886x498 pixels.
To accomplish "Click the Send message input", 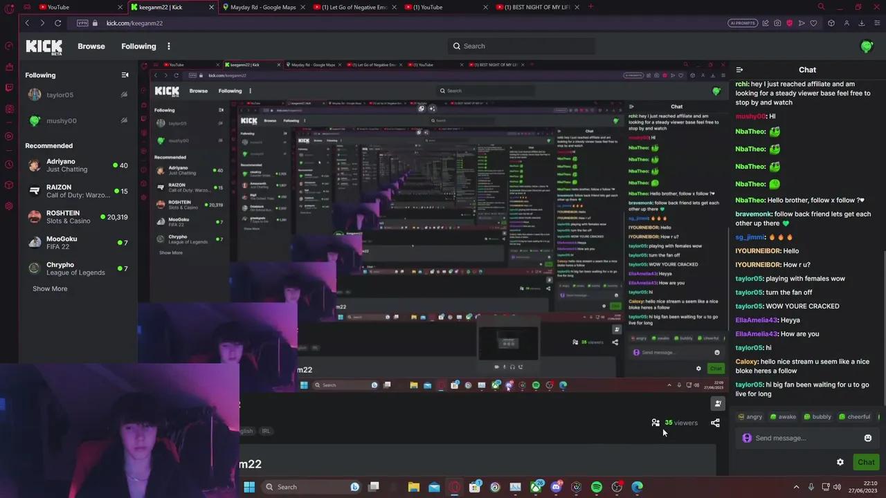I will coord(807,438).
